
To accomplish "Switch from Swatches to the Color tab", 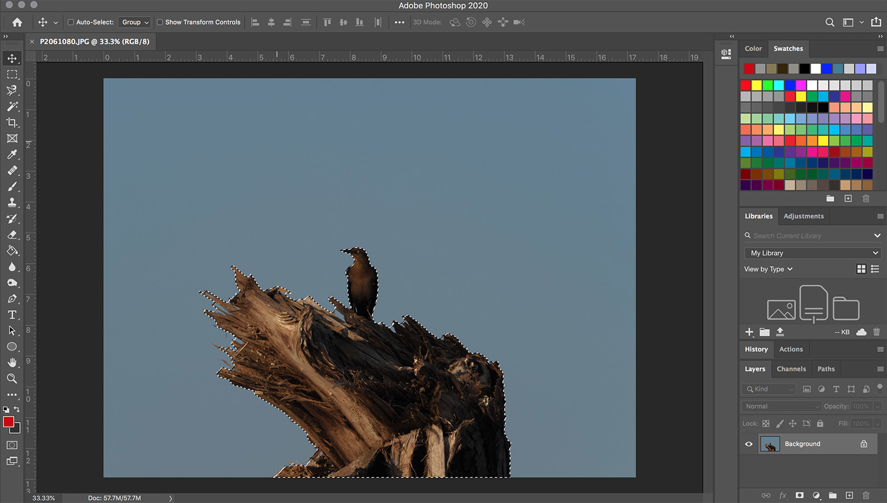I will point(753,49).
